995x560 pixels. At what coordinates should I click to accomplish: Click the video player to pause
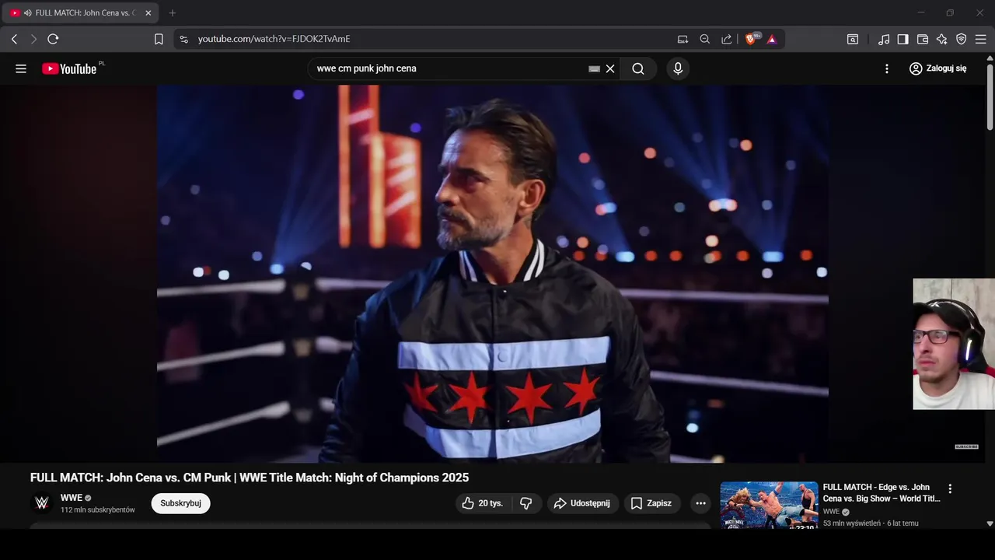point(493,274)
